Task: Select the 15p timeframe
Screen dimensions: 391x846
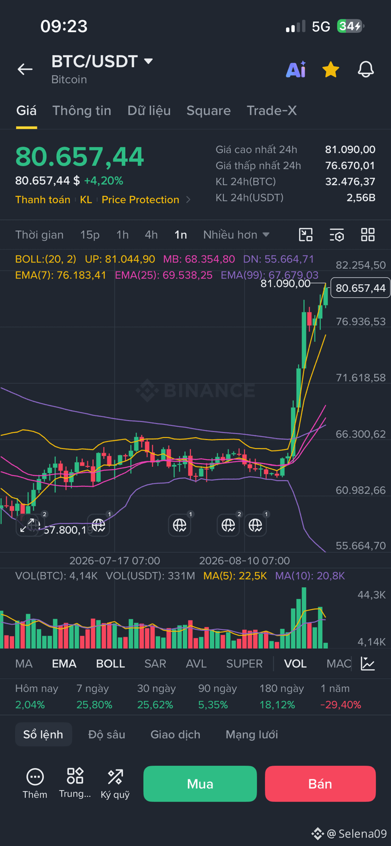Action: tap(90, 235)
